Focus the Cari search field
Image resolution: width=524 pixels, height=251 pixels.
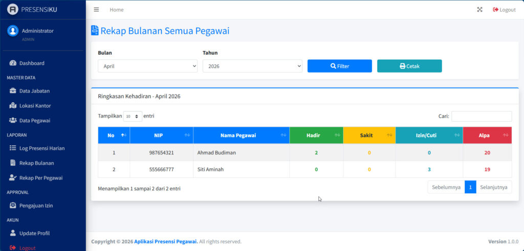(x=481, y=117)
